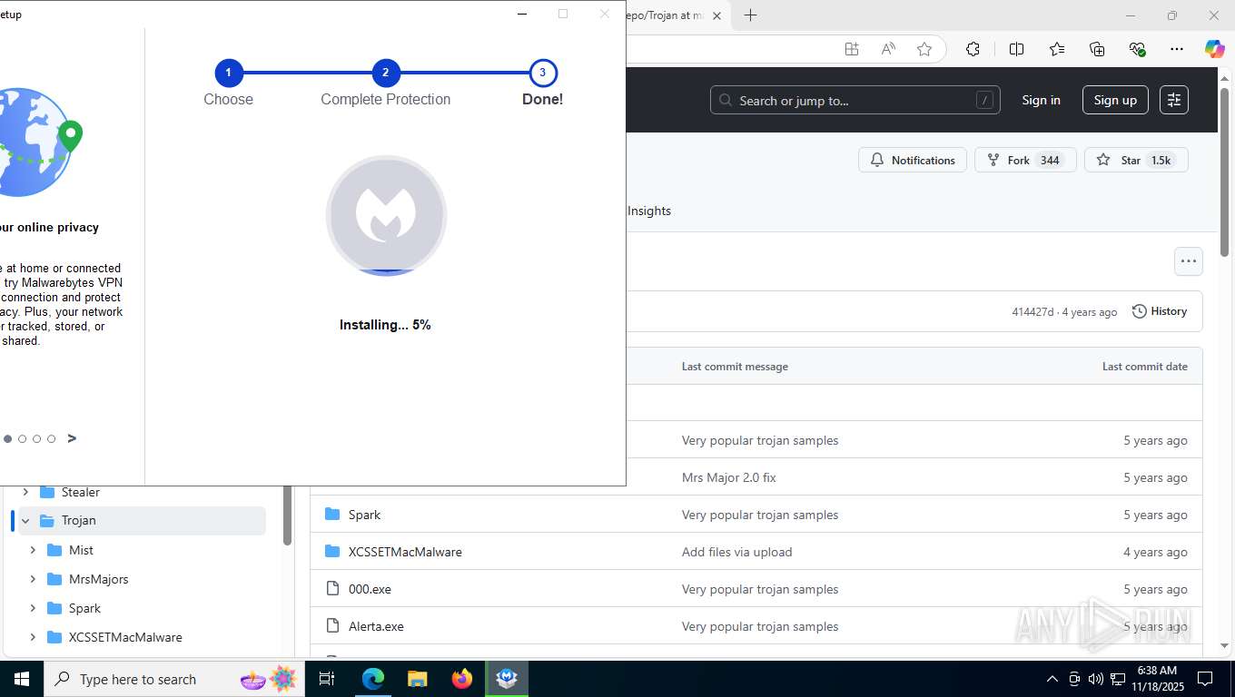1235x697 pixels.
Task: Open the Spark folder in file list
Action: (x=364, y=515)
